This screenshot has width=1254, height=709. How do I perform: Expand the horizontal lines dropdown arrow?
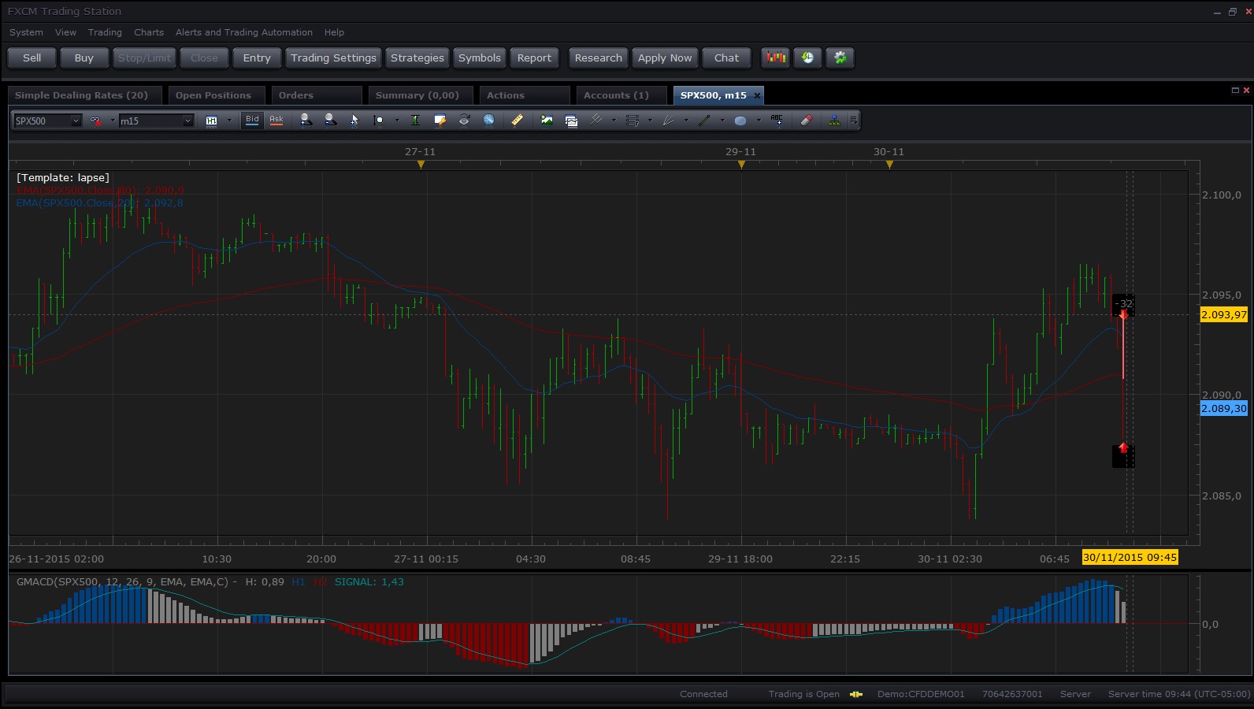(650, 121)
